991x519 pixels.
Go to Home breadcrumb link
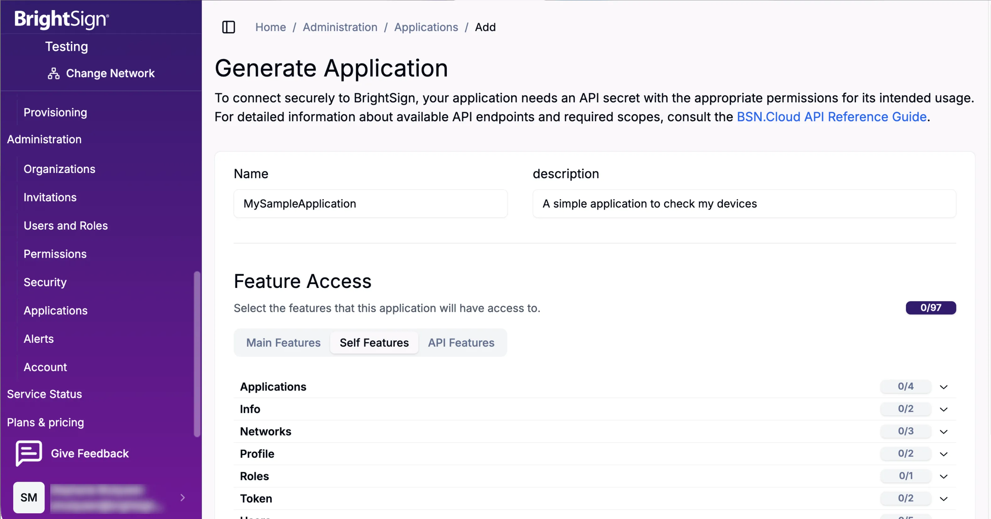pyautogui.click(x=270, y=27)
